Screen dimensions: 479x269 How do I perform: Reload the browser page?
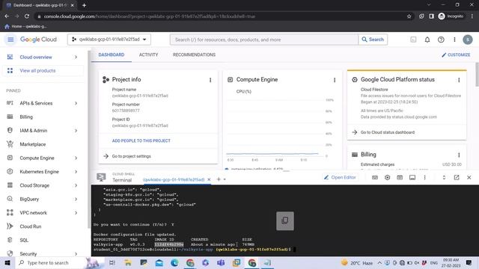[27, 16]
